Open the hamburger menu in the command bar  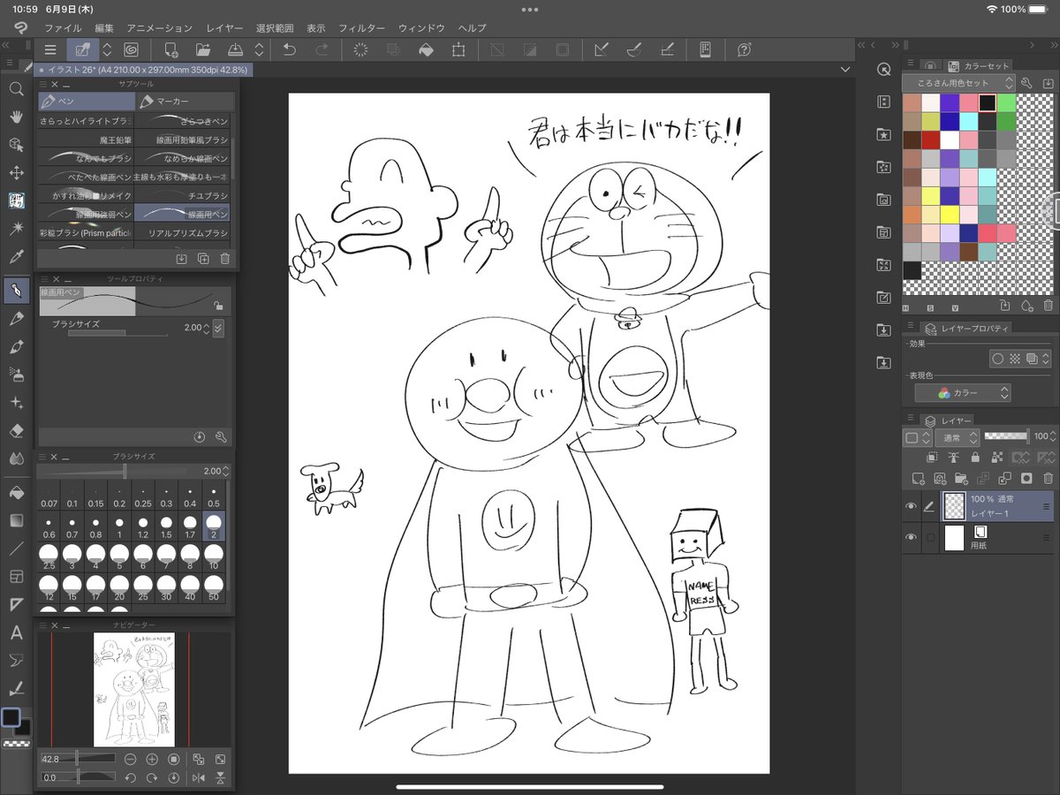[50, 50]
